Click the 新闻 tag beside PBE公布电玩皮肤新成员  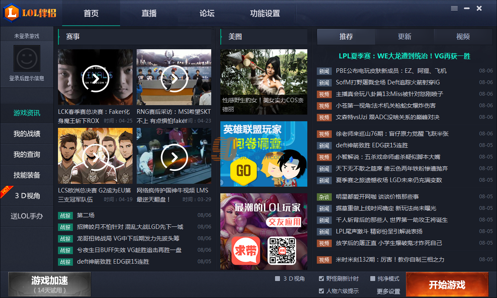click(x=324, y=71)
